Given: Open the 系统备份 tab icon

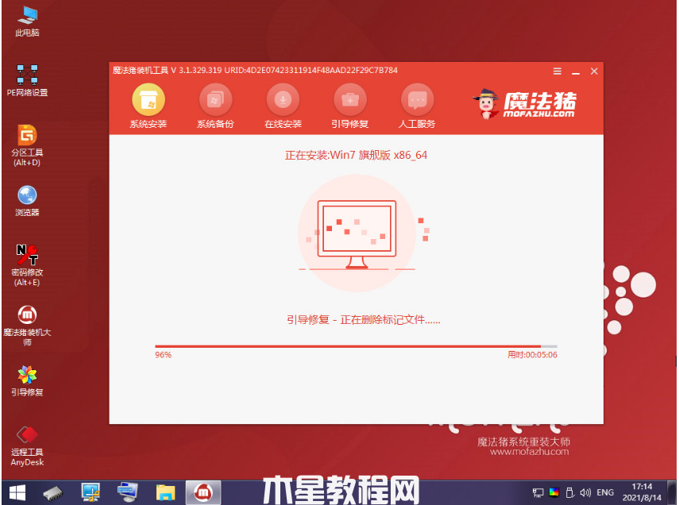Looking at the screenshot, I should [215, 101].
